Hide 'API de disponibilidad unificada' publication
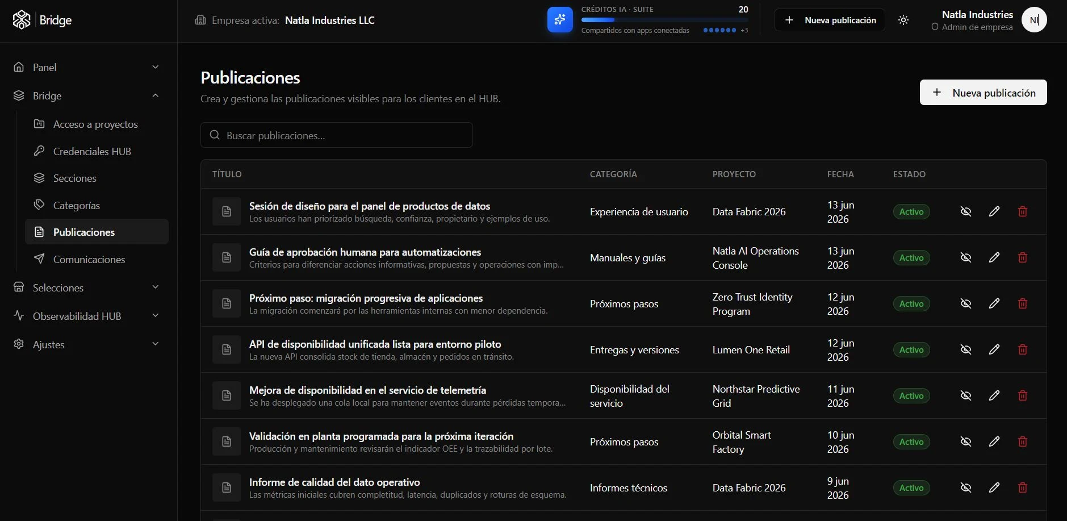The width and height of the screenshot is (1067, 521). (966, 349)
